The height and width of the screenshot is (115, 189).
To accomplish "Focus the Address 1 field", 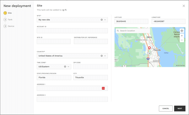I will pos(72,88).
